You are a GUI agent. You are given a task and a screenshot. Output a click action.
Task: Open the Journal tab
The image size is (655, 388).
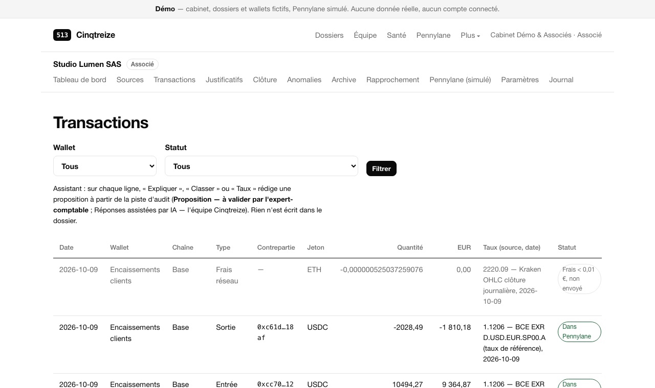coord(561,80)
